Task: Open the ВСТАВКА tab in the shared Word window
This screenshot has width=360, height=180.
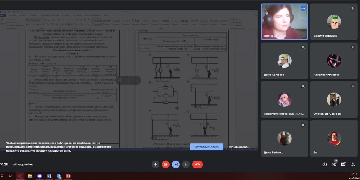Action: click(23, 15)
